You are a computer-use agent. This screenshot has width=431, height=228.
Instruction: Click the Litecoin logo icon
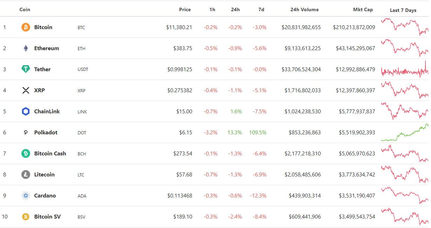25,174
